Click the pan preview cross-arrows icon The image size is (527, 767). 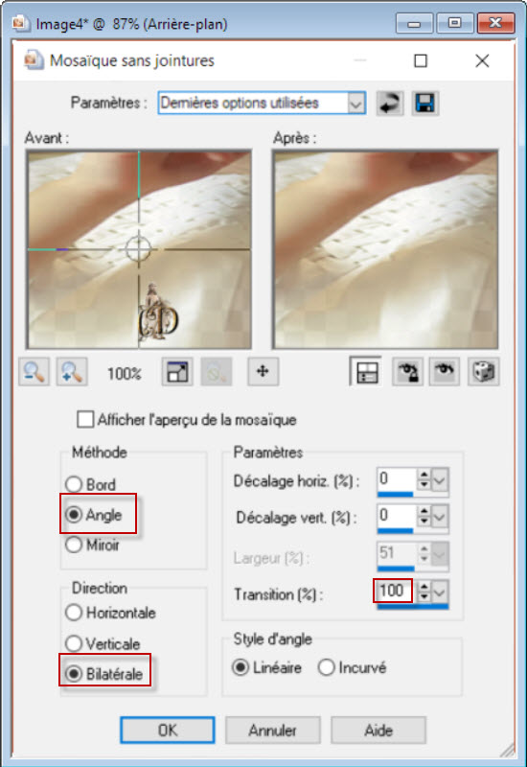pos(263,372)
